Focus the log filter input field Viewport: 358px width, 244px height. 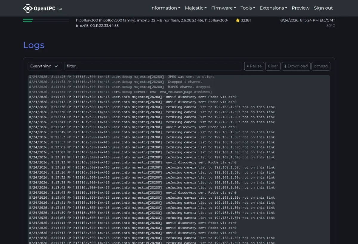click(x=153, y=66)
